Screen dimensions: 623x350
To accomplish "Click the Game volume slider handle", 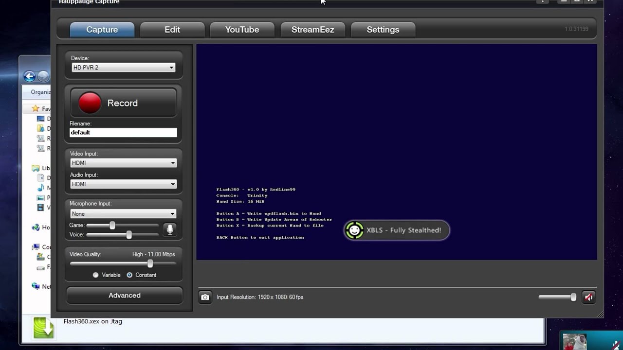I will pos(112,225).
